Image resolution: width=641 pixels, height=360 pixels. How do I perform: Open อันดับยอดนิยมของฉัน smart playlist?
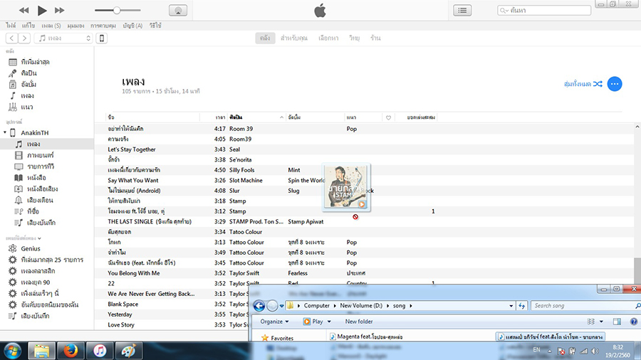(x=49, y=305)
